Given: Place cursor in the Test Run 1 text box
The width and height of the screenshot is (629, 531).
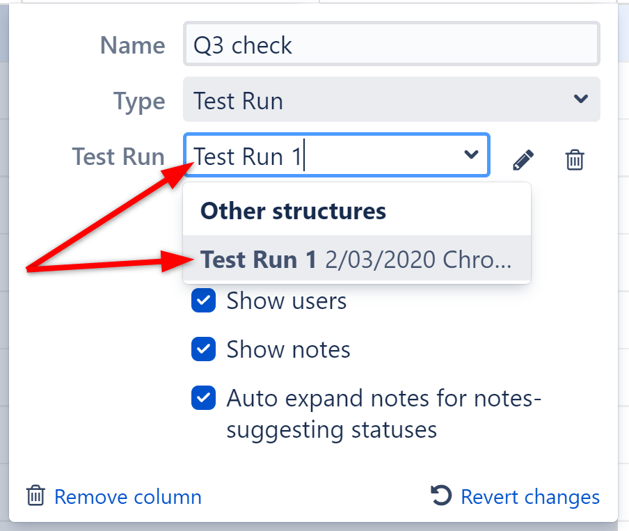Looking at the screenshot, I should [x=313, y=154].
